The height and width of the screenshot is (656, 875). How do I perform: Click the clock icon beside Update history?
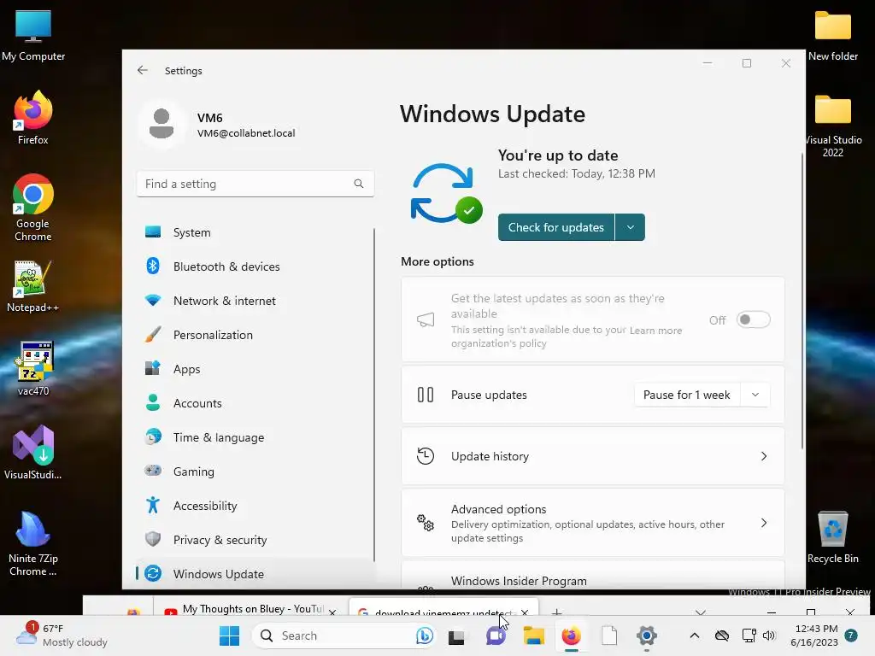pos(426,456)
